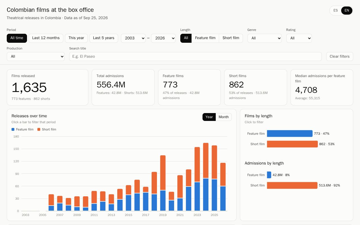The width and height of the screenshot is (360, 225).
Task: Click the Total admissions value 556.4M
Action: [111, 85]
